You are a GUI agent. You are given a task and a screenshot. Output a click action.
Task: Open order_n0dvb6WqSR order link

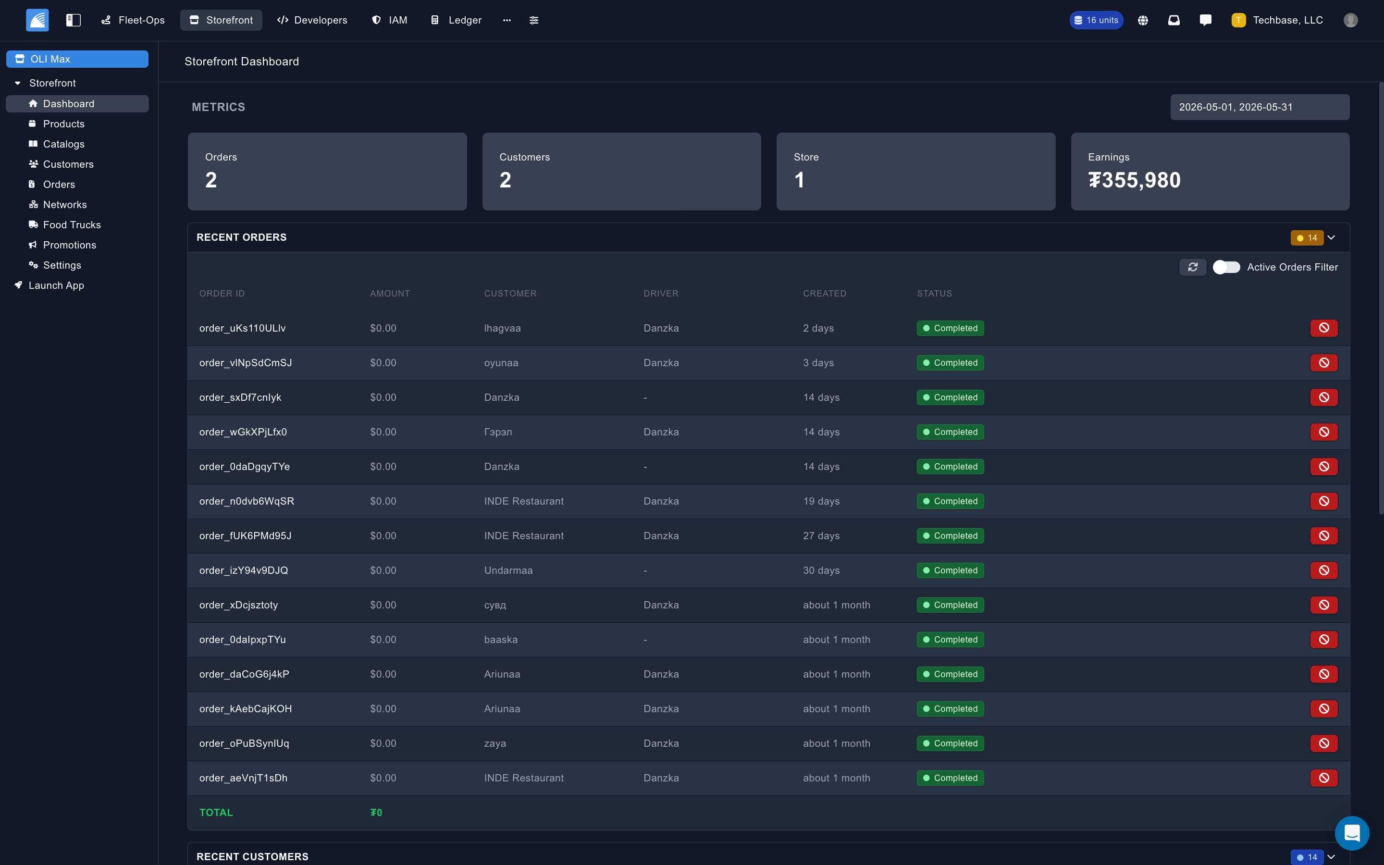[x=247, y=501]
